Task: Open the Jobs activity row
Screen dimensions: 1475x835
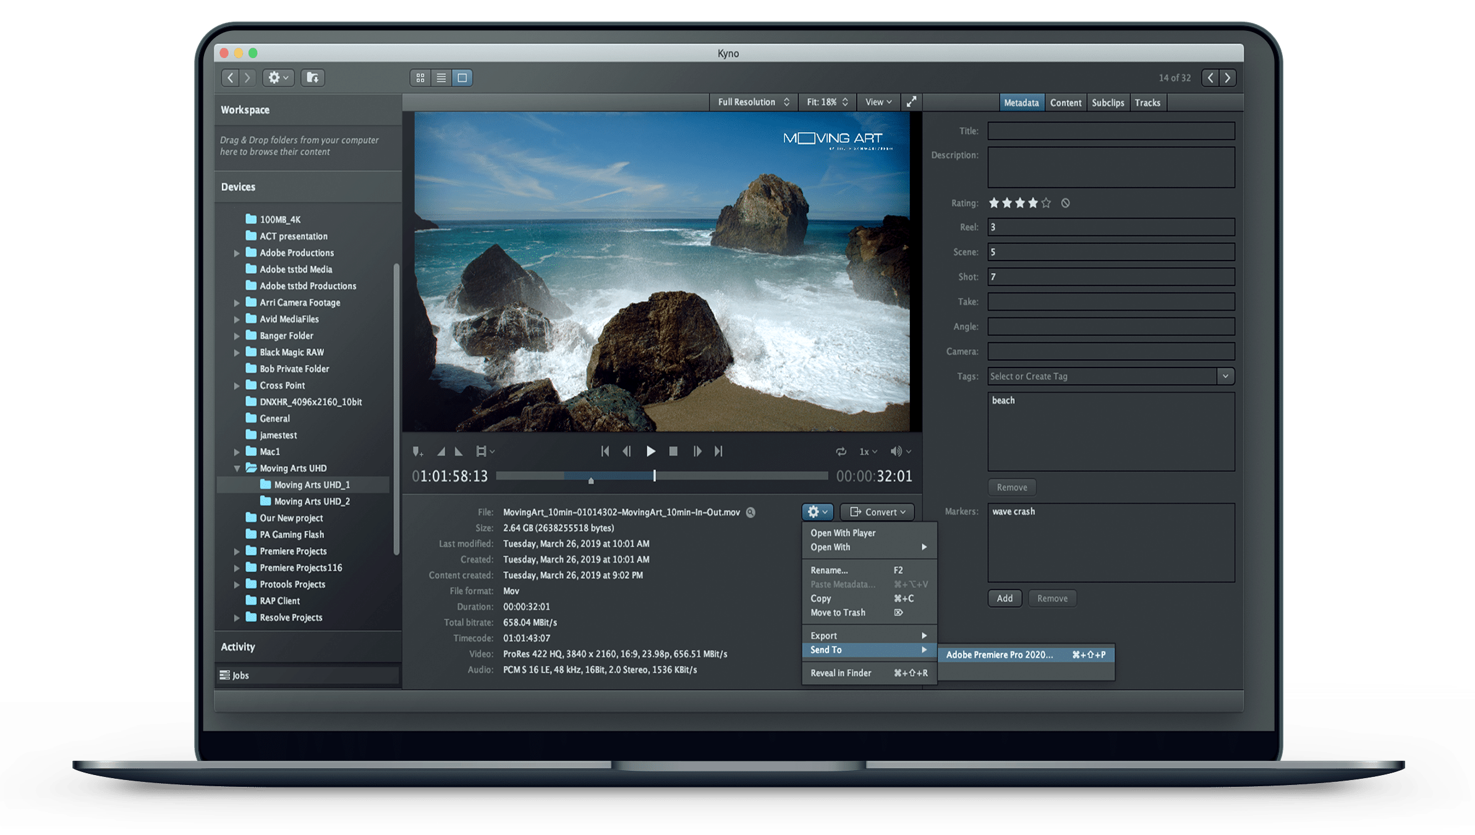Action: click(307, 675)
